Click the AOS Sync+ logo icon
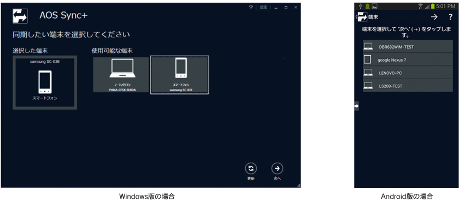Viewport: 459px width, 202px height. coord(20,16)
